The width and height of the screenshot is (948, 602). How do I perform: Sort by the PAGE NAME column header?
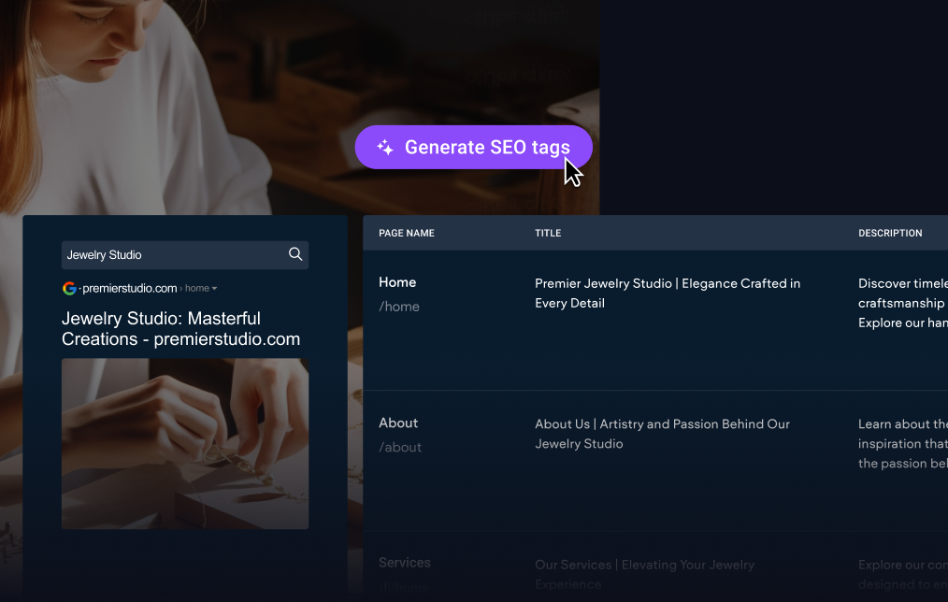(406, 234)
